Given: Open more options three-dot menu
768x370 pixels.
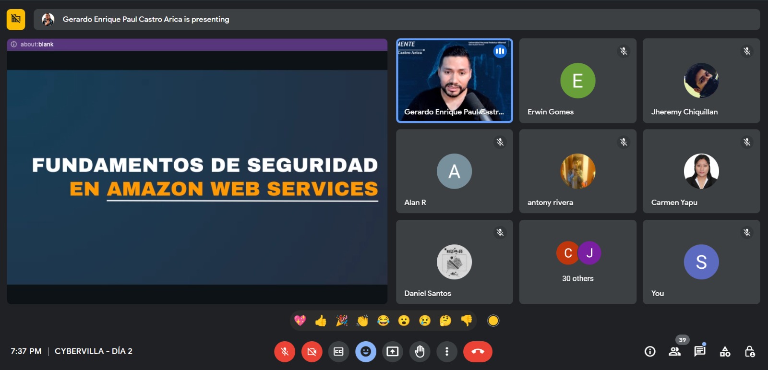Looking at the screenshot, I should [446, 352].
